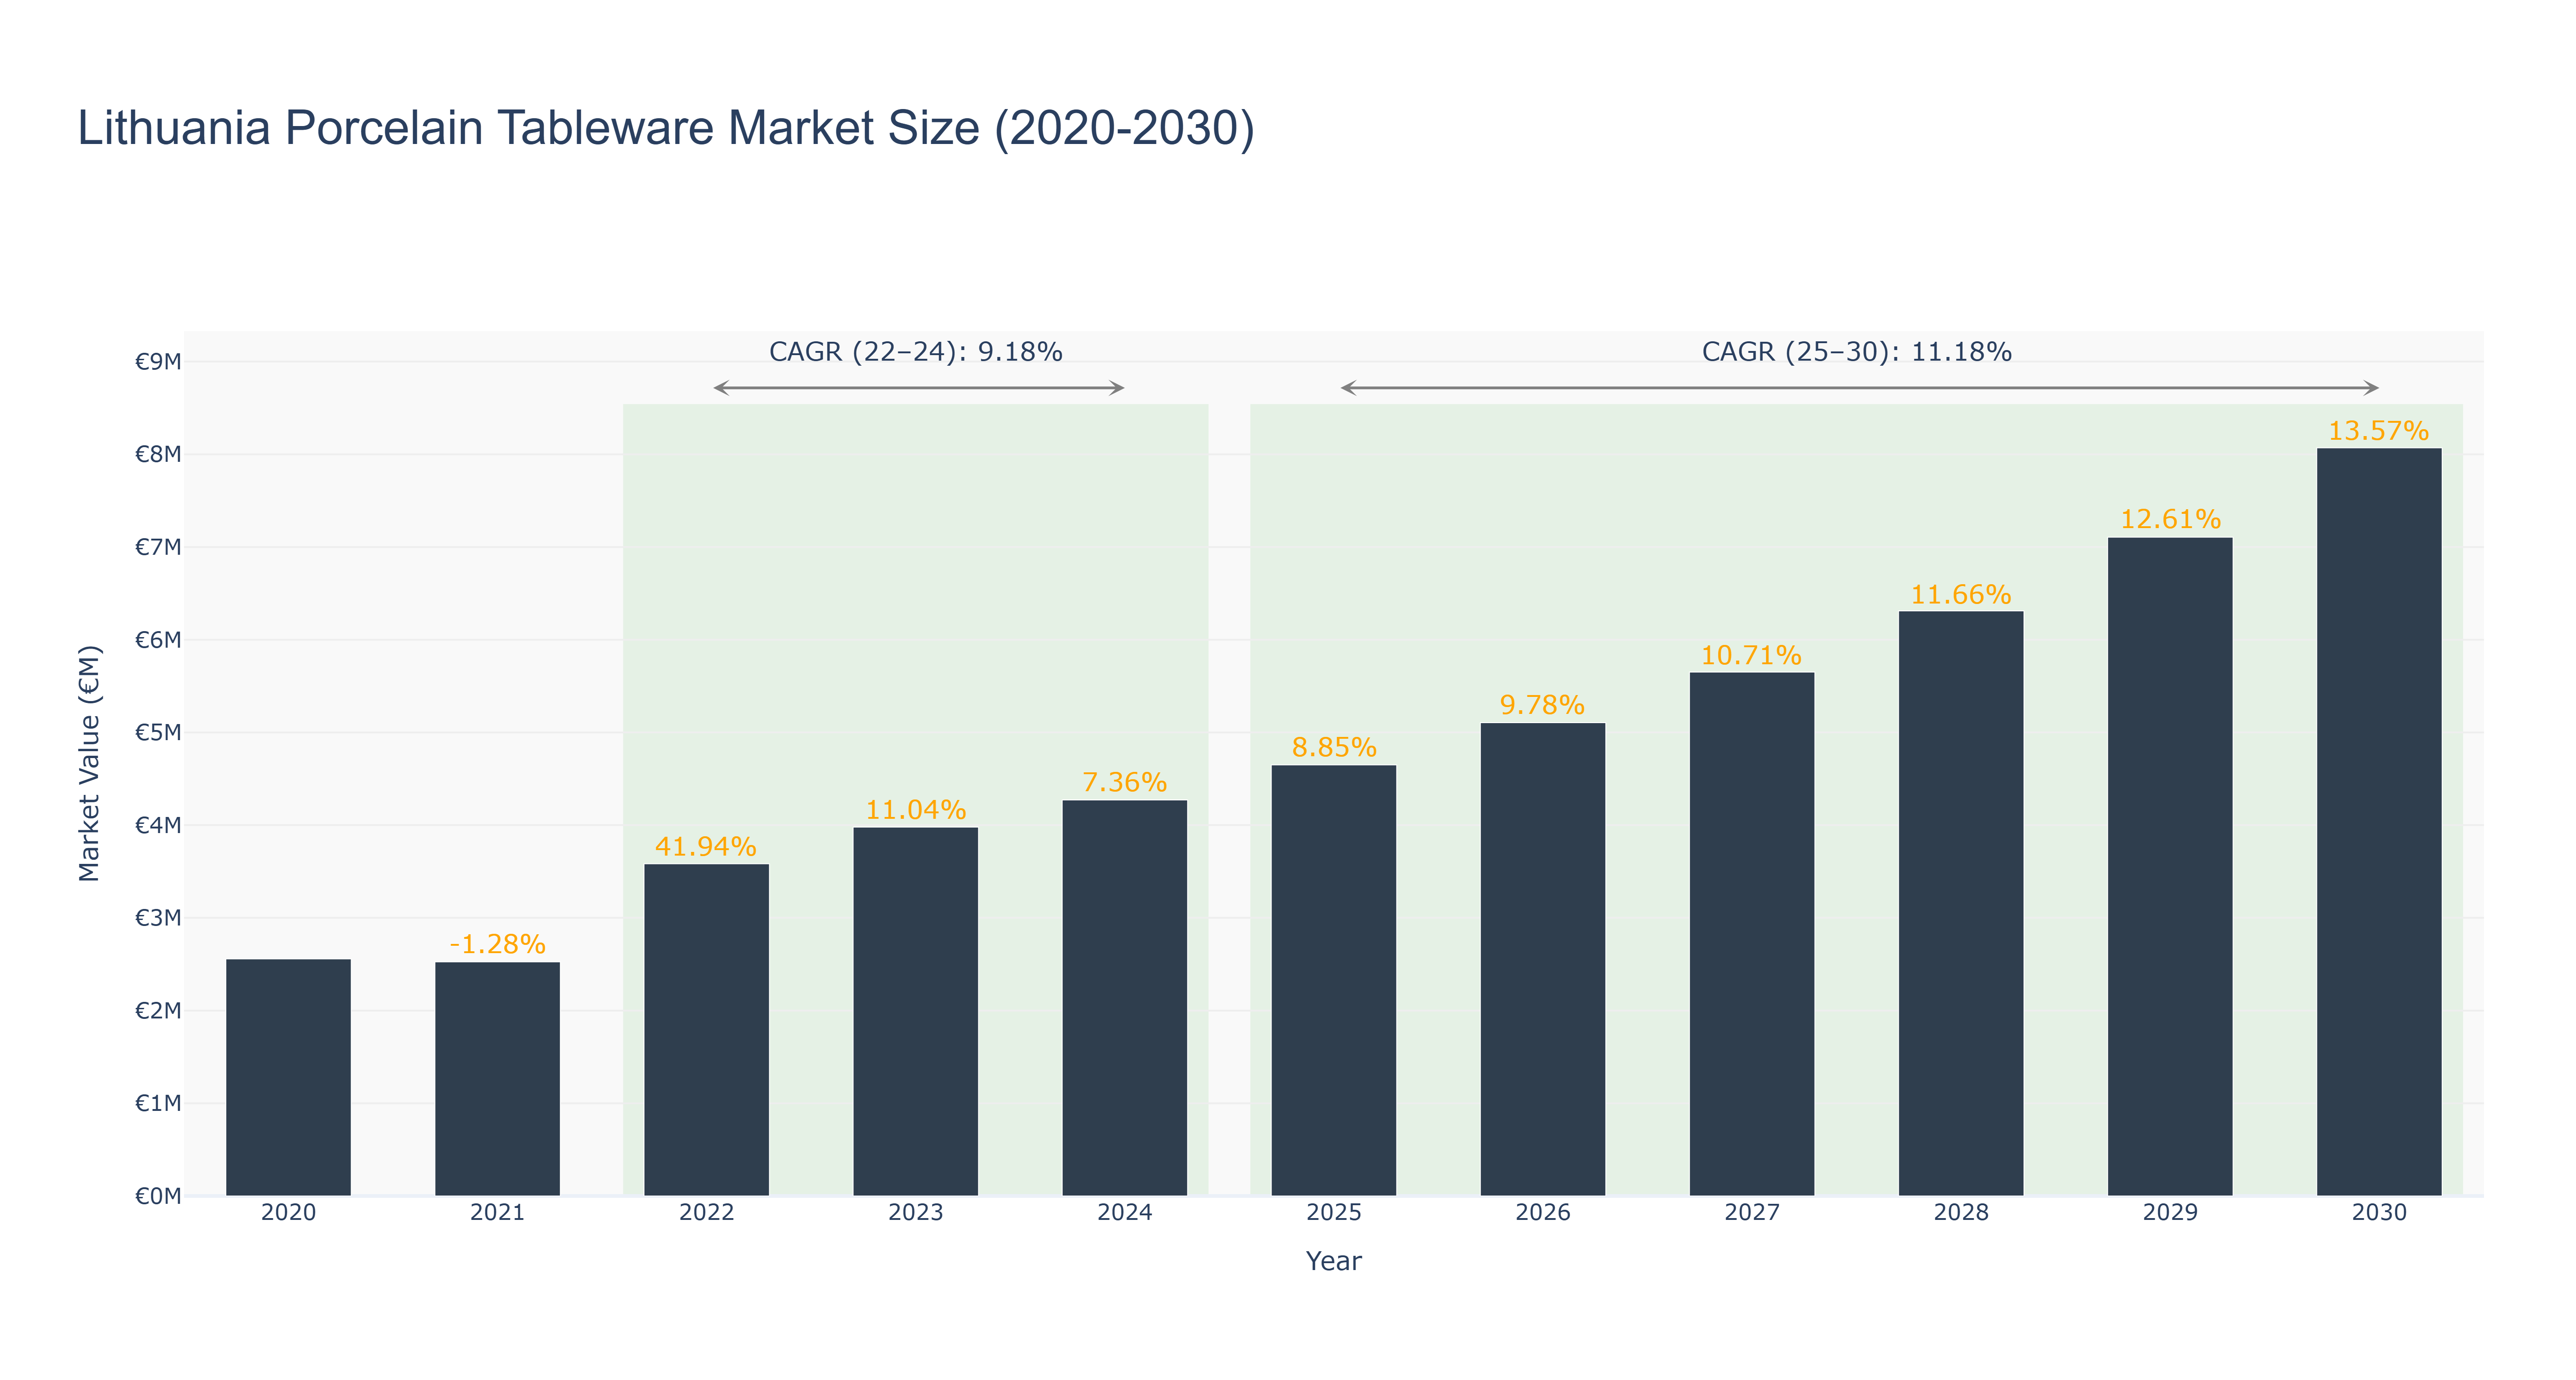2576x1380 pixels.
Task: Click the "Year" x-axis title
Action: coord(1333,1261)
